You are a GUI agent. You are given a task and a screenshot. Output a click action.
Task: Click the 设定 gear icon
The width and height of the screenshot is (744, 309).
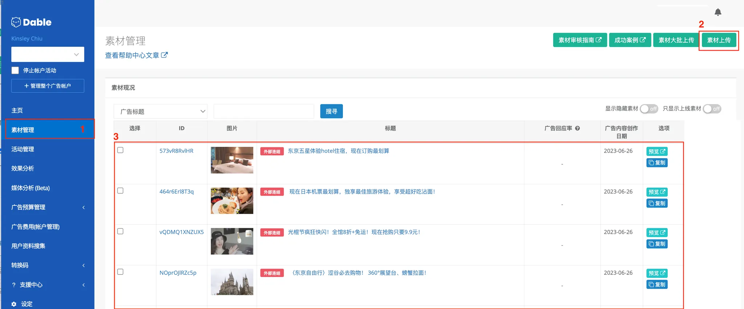[14, 304]
